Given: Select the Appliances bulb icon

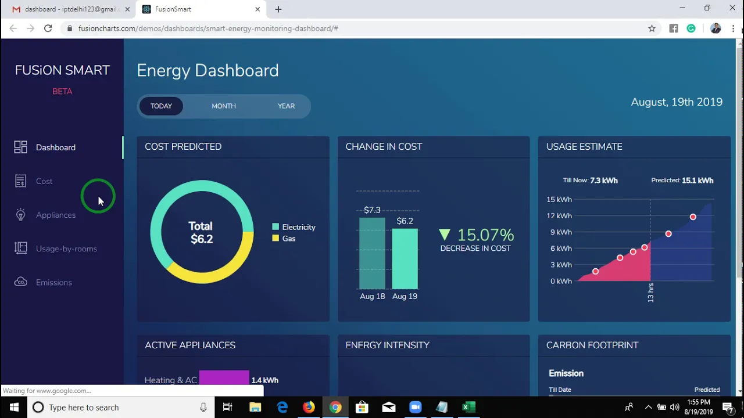Looking at the screenshot, I should click(x=20, y=215).
